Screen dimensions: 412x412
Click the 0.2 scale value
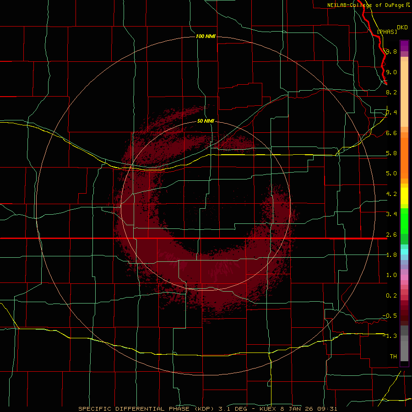[391, 296]
